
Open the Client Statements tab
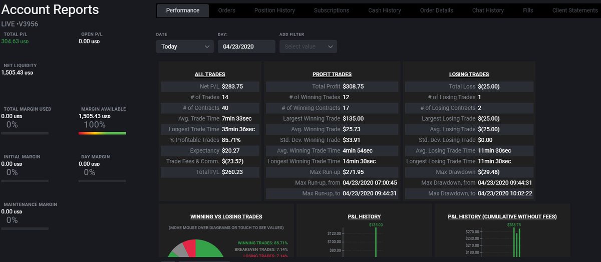click(574, 11)
